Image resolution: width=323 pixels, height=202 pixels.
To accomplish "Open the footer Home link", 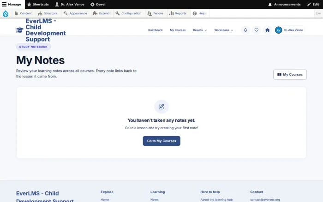I will pyautogui.click(x=105, y=200).
